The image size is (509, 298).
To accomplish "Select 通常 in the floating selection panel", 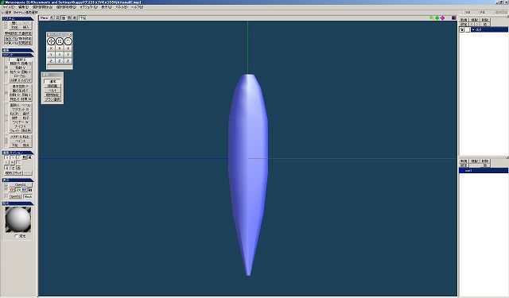I will coord(52,81).
